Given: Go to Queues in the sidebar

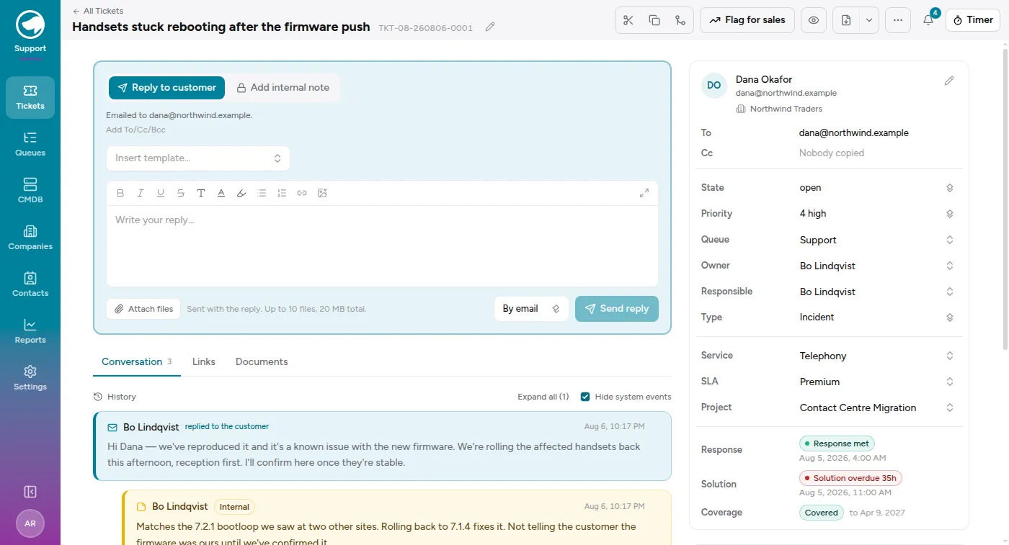Looking at the screenshot, I should click(x=30, y=144).
